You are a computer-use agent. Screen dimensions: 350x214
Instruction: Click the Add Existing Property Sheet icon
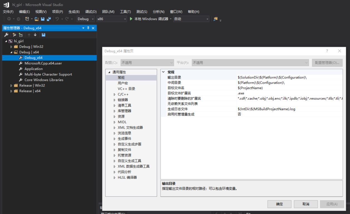tap(21, 35)
